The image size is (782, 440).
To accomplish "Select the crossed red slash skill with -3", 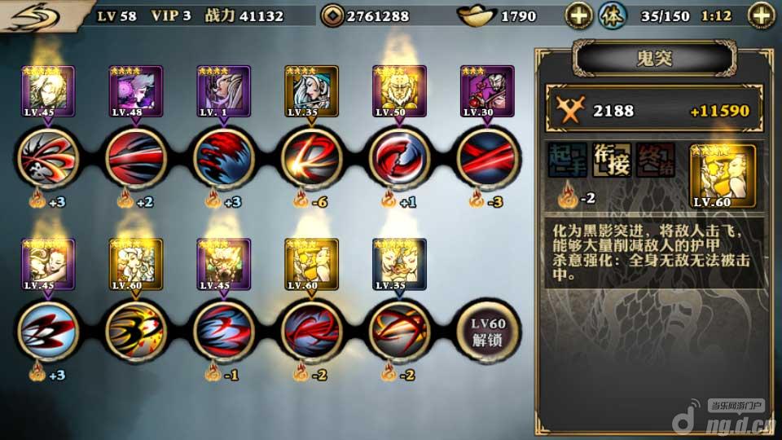I will tap(487, 158).
